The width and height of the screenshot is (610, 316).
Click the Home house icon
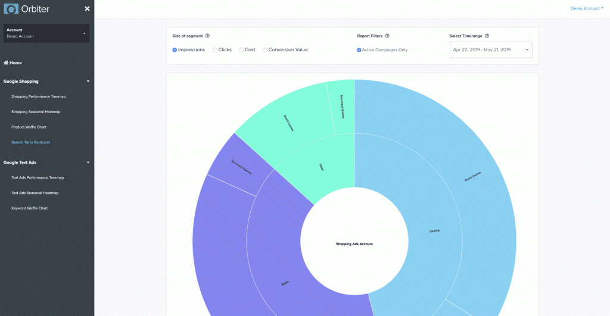[x=6, y=62]
